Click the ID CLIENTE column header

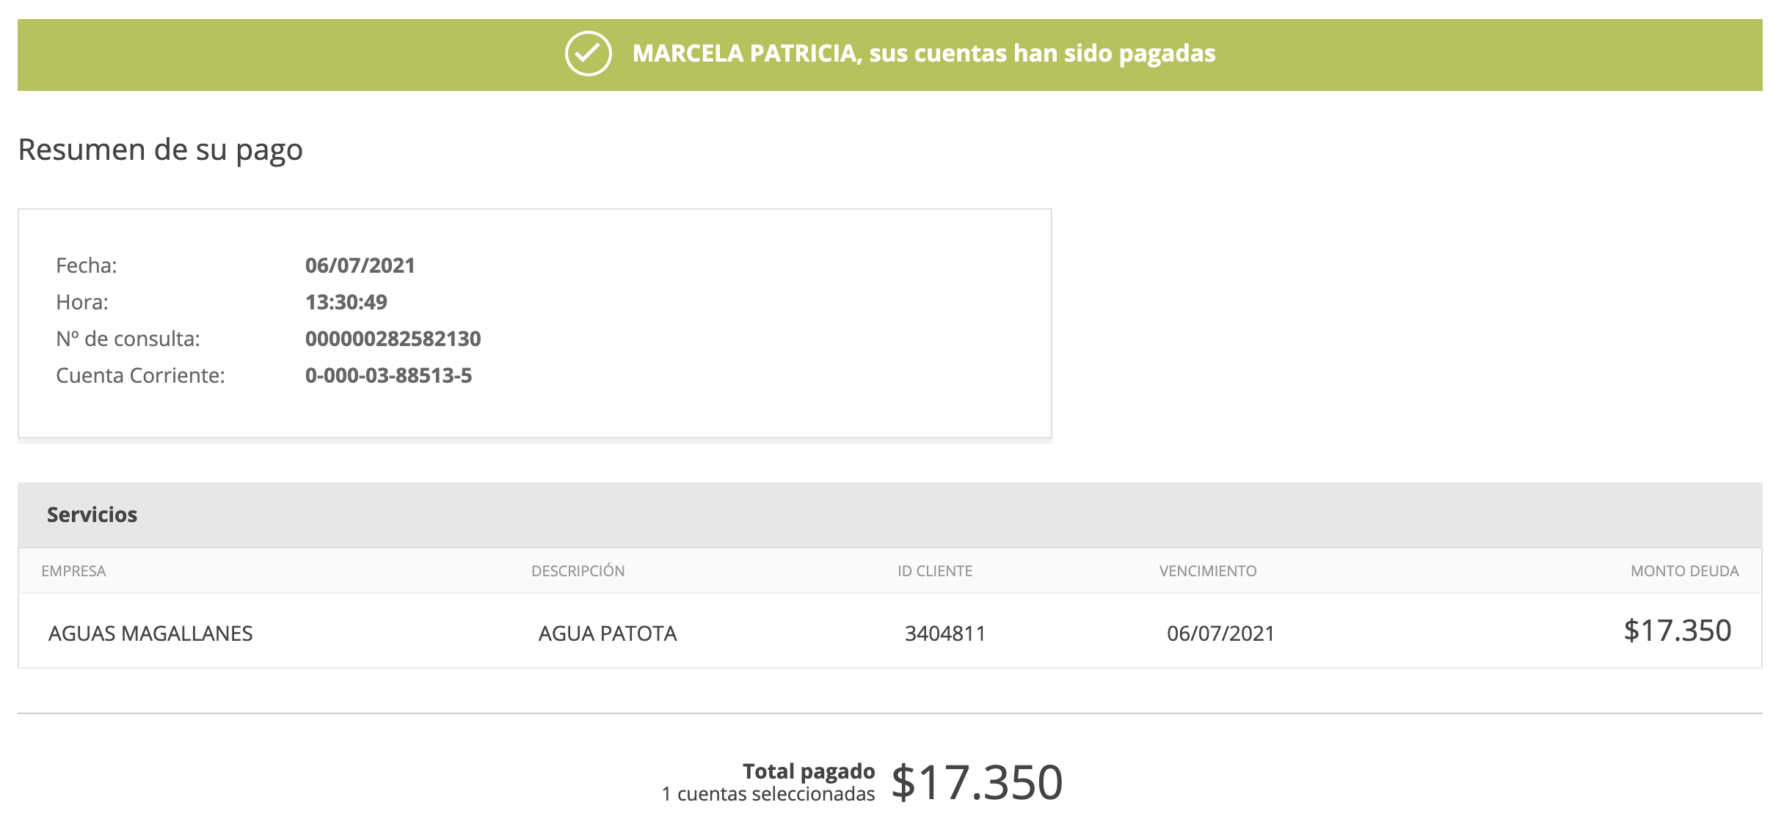coord(934,571)
